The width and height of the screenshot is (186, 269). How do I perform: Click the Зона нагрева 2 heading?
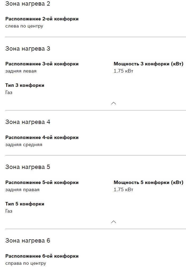pyautogui.click(x=28, y=4)
